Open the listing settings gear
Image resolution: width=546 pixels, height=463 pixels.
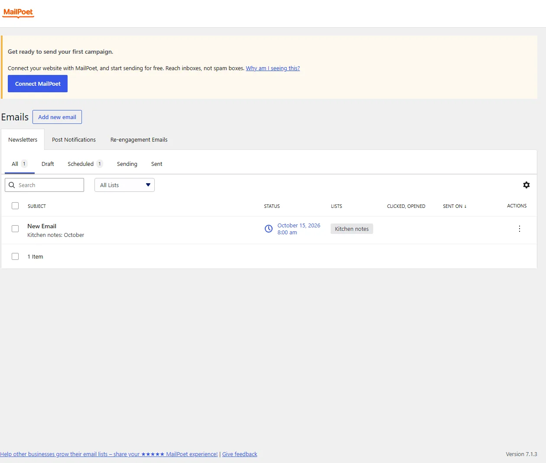526,185
